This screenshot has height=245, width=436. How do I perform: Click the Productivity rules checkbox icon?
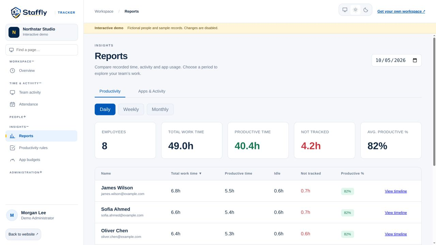coord(13,148)
